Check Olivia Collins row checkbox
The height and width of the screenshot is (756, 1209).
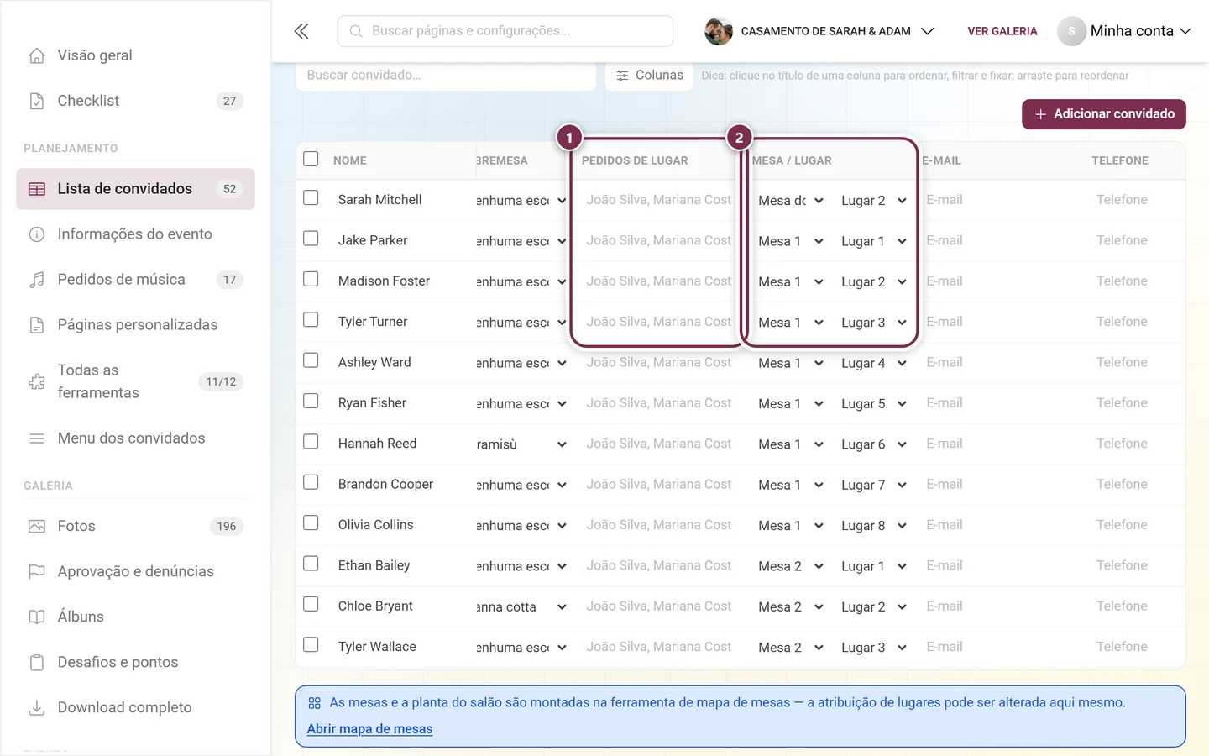(311, 523)
